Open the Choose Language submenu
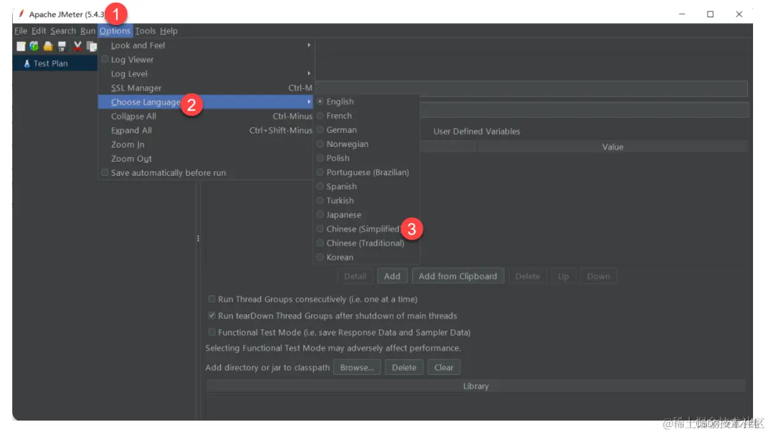769x434 pixels. tap(206, 102)
